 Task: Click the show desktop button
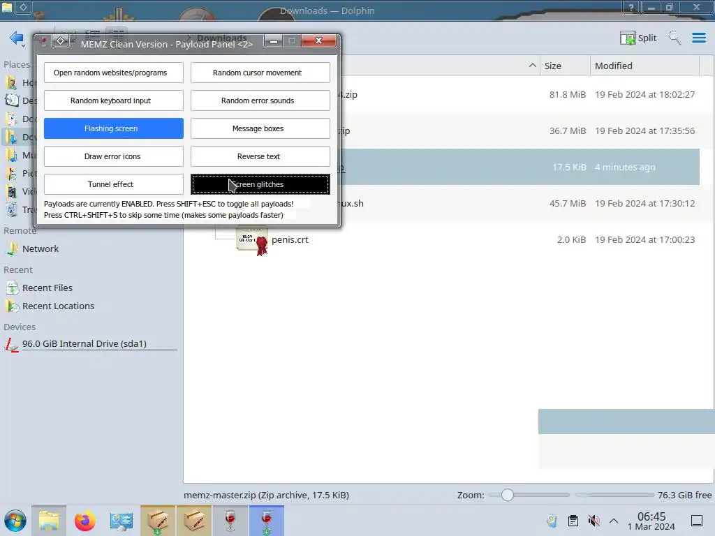[x=696, y=521]
